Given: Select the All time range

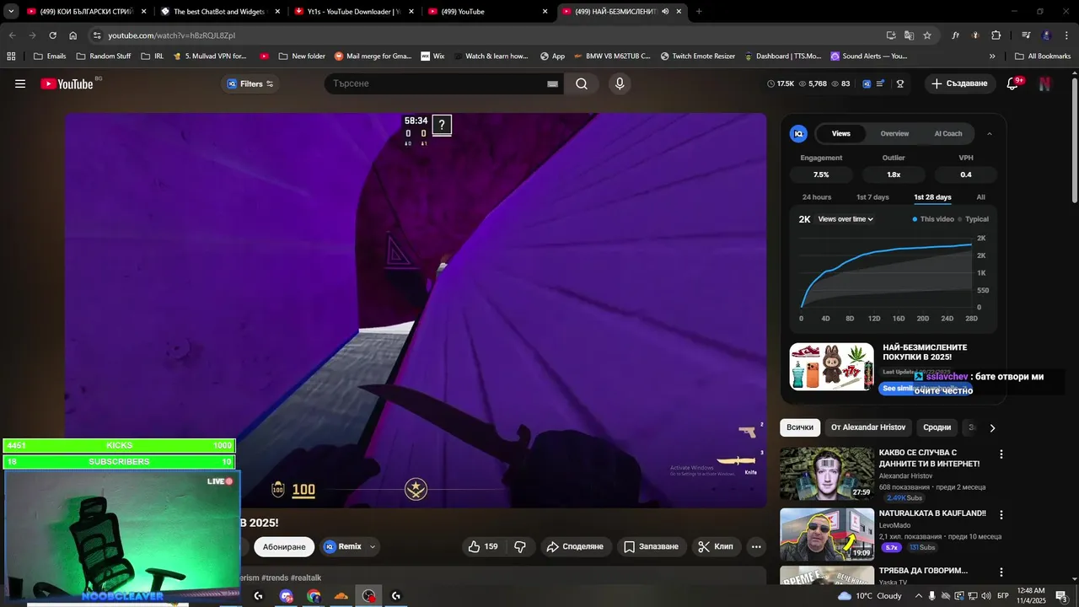Looking at the screenshot, I should point(980,197).
